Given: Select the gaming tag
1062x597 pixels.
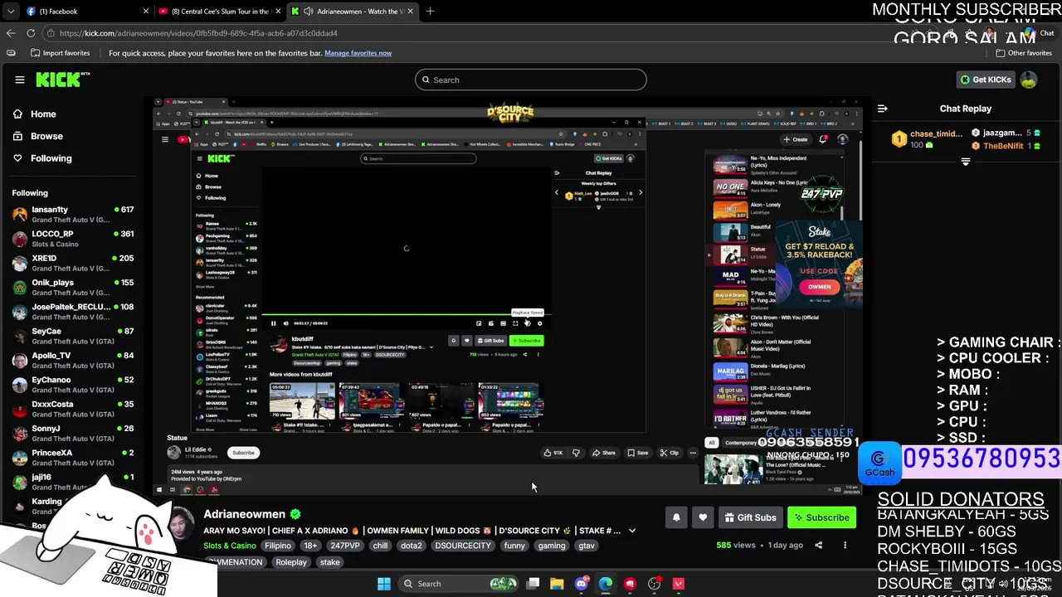Looking at the screenshot, I should (552, 546).
